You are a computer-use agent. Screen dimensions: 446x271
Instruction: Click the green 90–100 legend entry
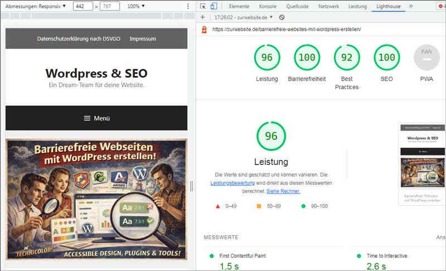coord(314,206)
